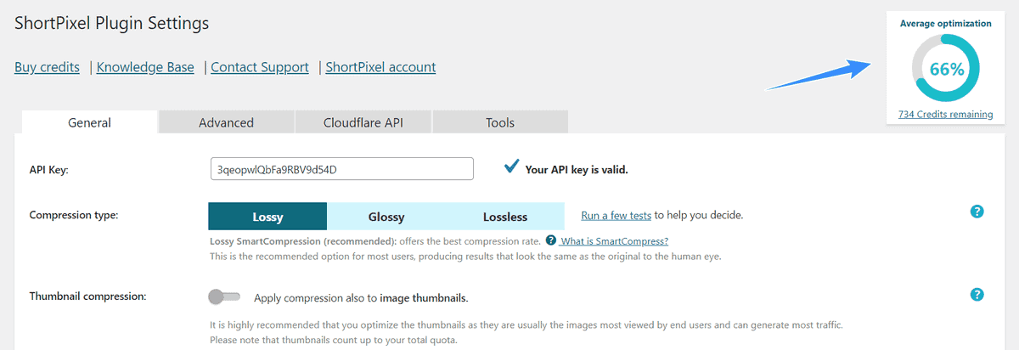The width and height of the screenshot is (1019, 350).
Task: Click the 734 Credits remaining link
Action: point(945,114)
